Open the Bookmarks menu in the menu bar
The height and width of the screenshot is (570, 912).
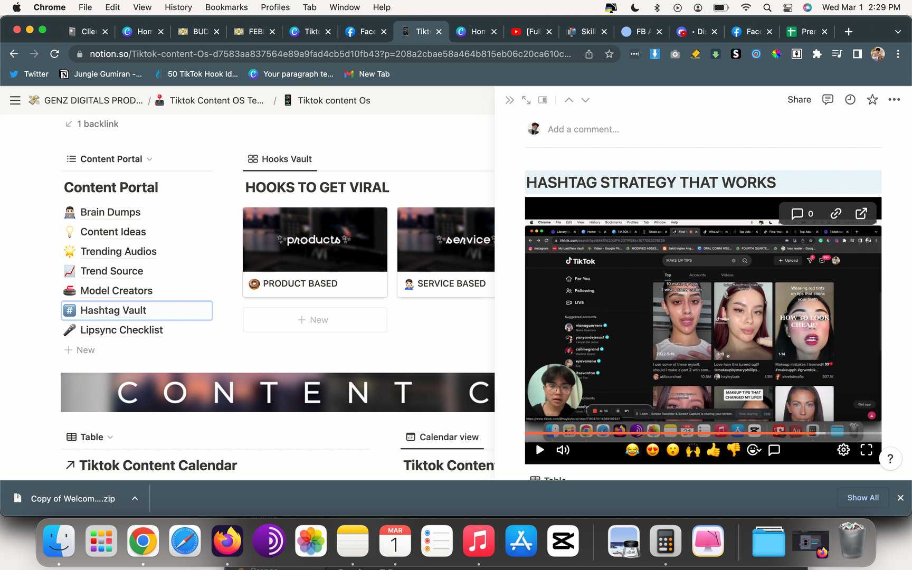tap(226, 7)
